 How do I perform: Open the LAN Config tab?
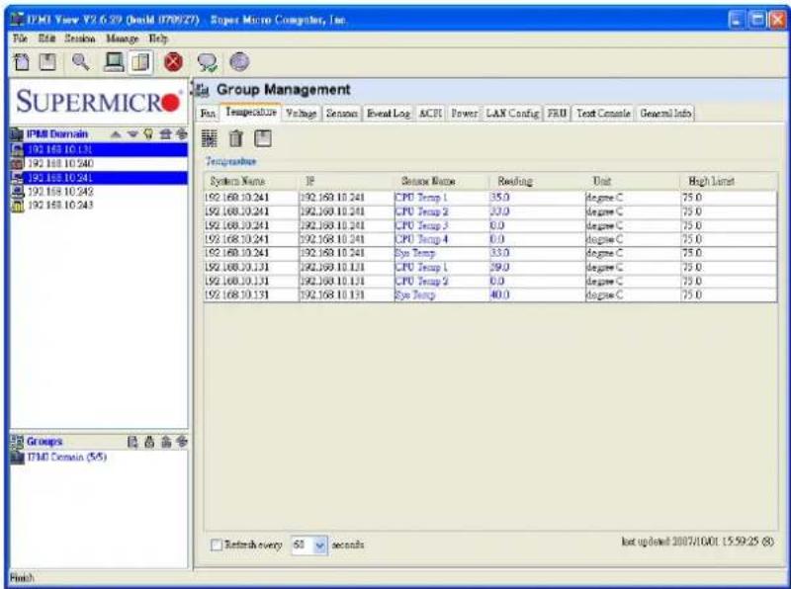(x=512, y=113)
